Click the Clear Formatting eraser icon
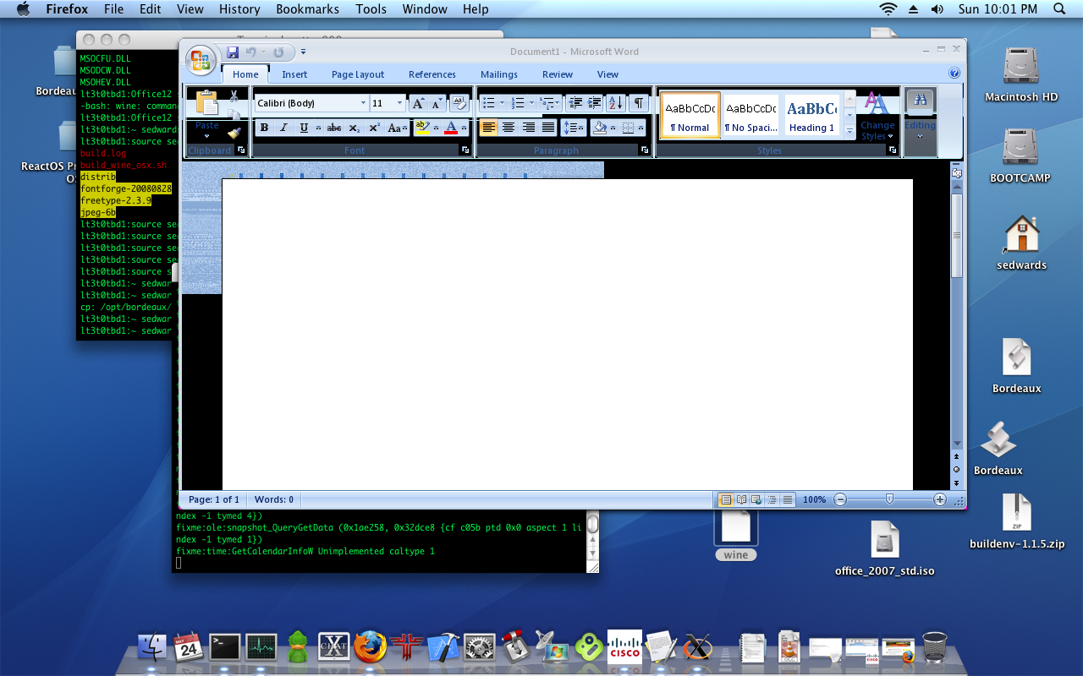This screenshot has height=676, width=1083. point(459,103)
